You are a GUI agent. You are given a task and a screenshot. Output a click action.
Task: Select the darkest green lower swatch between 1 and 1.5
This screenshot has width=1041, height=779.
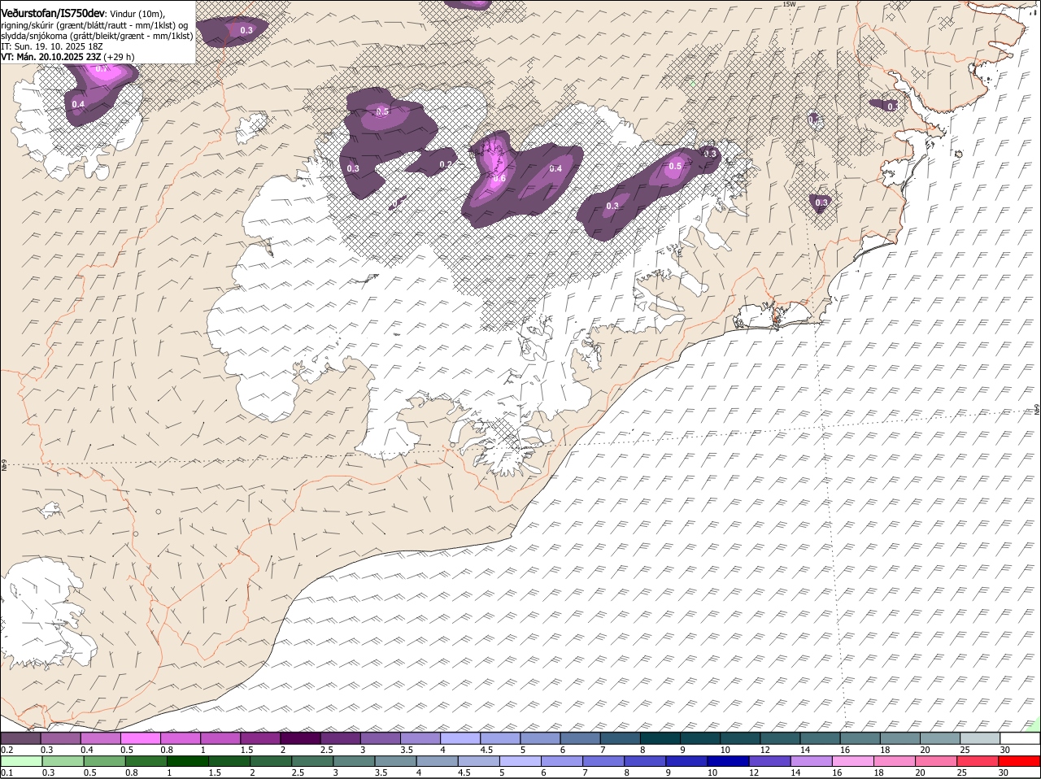pos(188,762)
